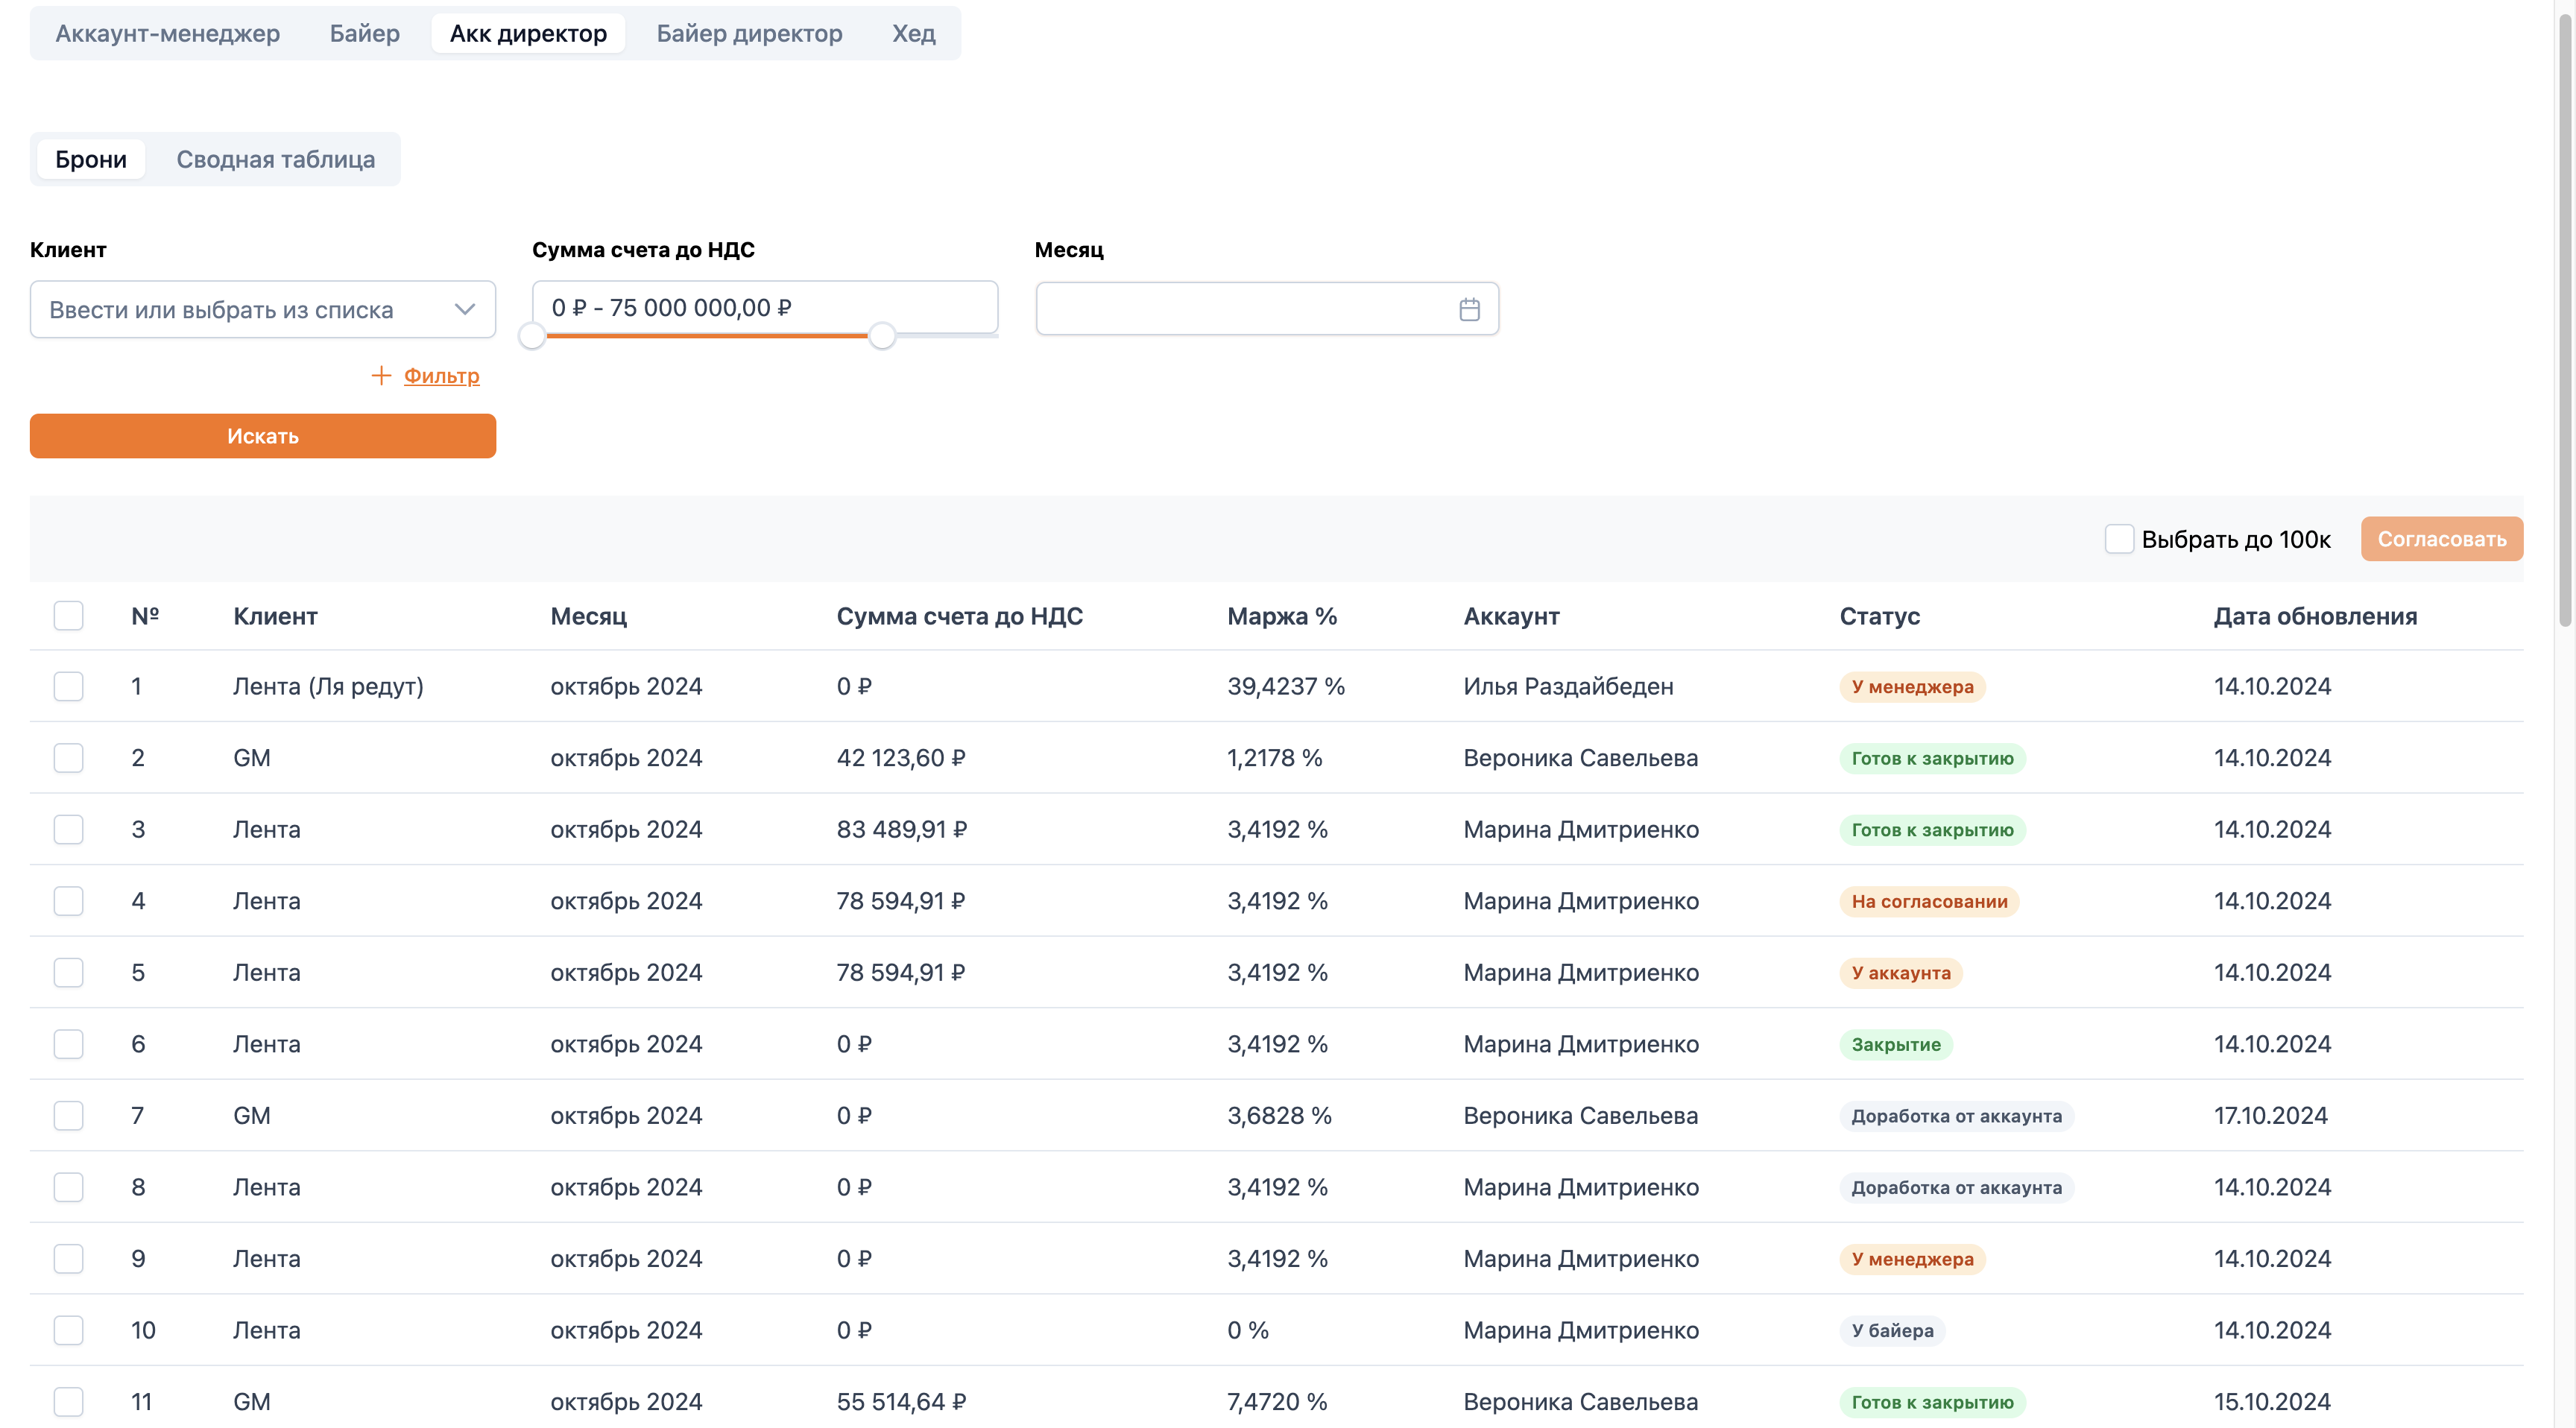Screen dimensions: 2576x1428
Task: Enable the Выбрать до 100к checkbox
Action: tap(2119, 539)
